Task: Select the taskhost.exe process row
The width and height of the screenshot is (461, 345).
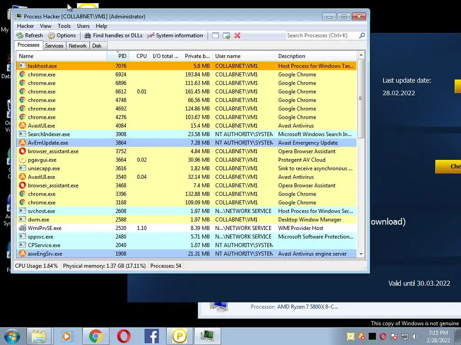Action: coord(186,66)
